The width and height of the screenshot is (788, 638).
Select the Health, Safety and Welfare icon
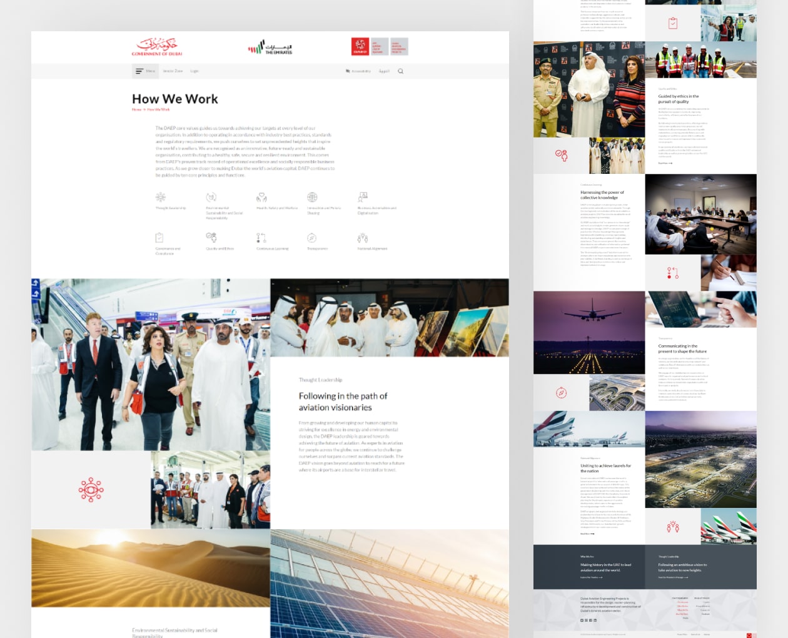click(261, 197)
